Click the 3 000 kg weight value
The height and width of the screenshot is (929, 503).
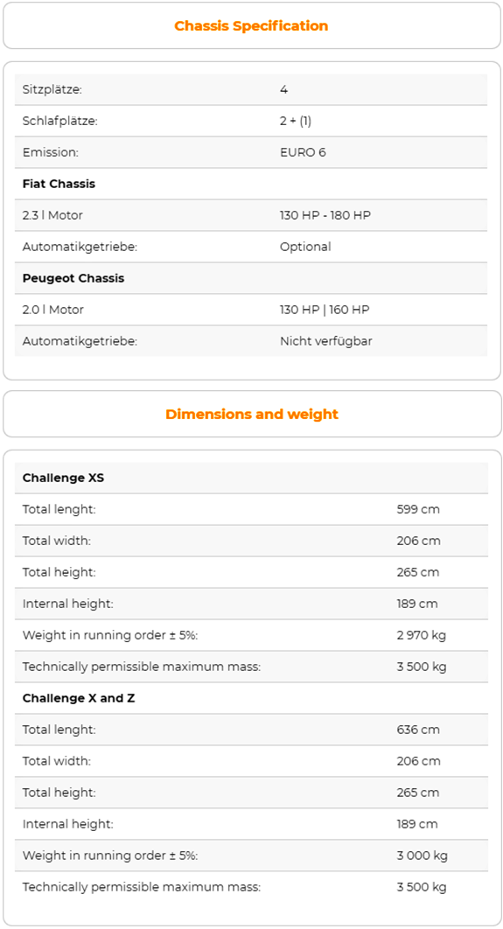pyautogui.click(x=422, y=856)
